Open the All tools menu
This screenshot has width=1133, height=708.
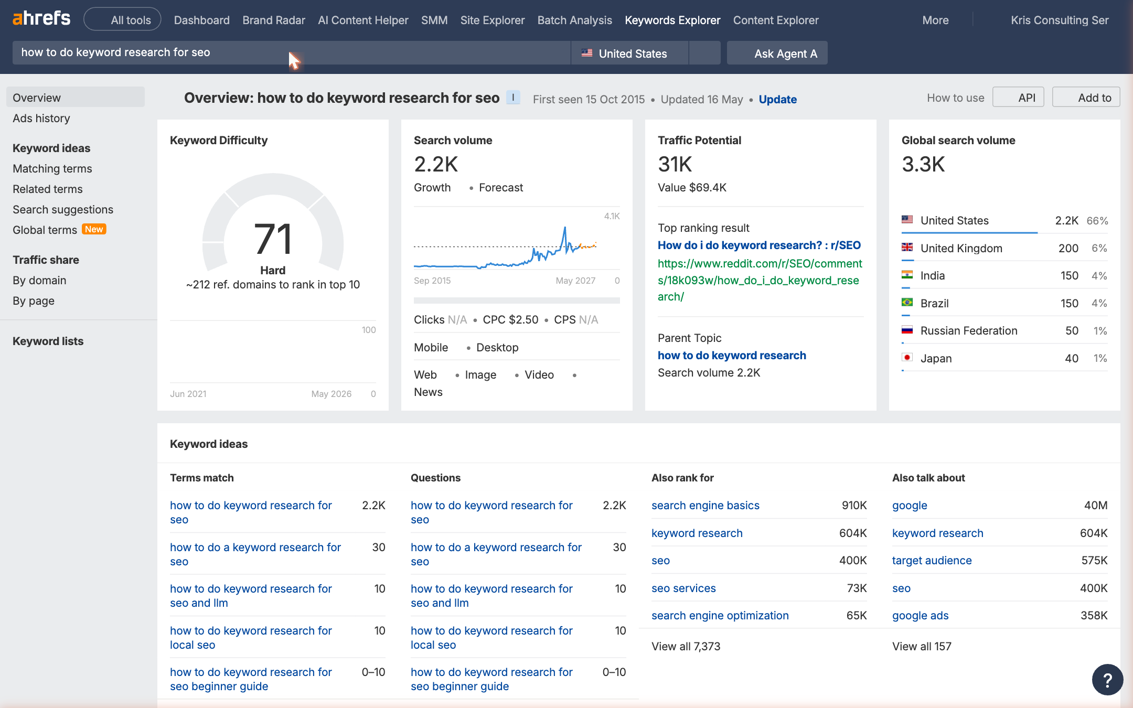122,19
